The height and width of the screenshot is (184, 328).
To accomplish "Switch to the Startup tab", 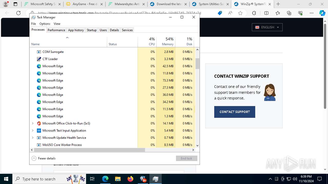I will click(91, 30).
